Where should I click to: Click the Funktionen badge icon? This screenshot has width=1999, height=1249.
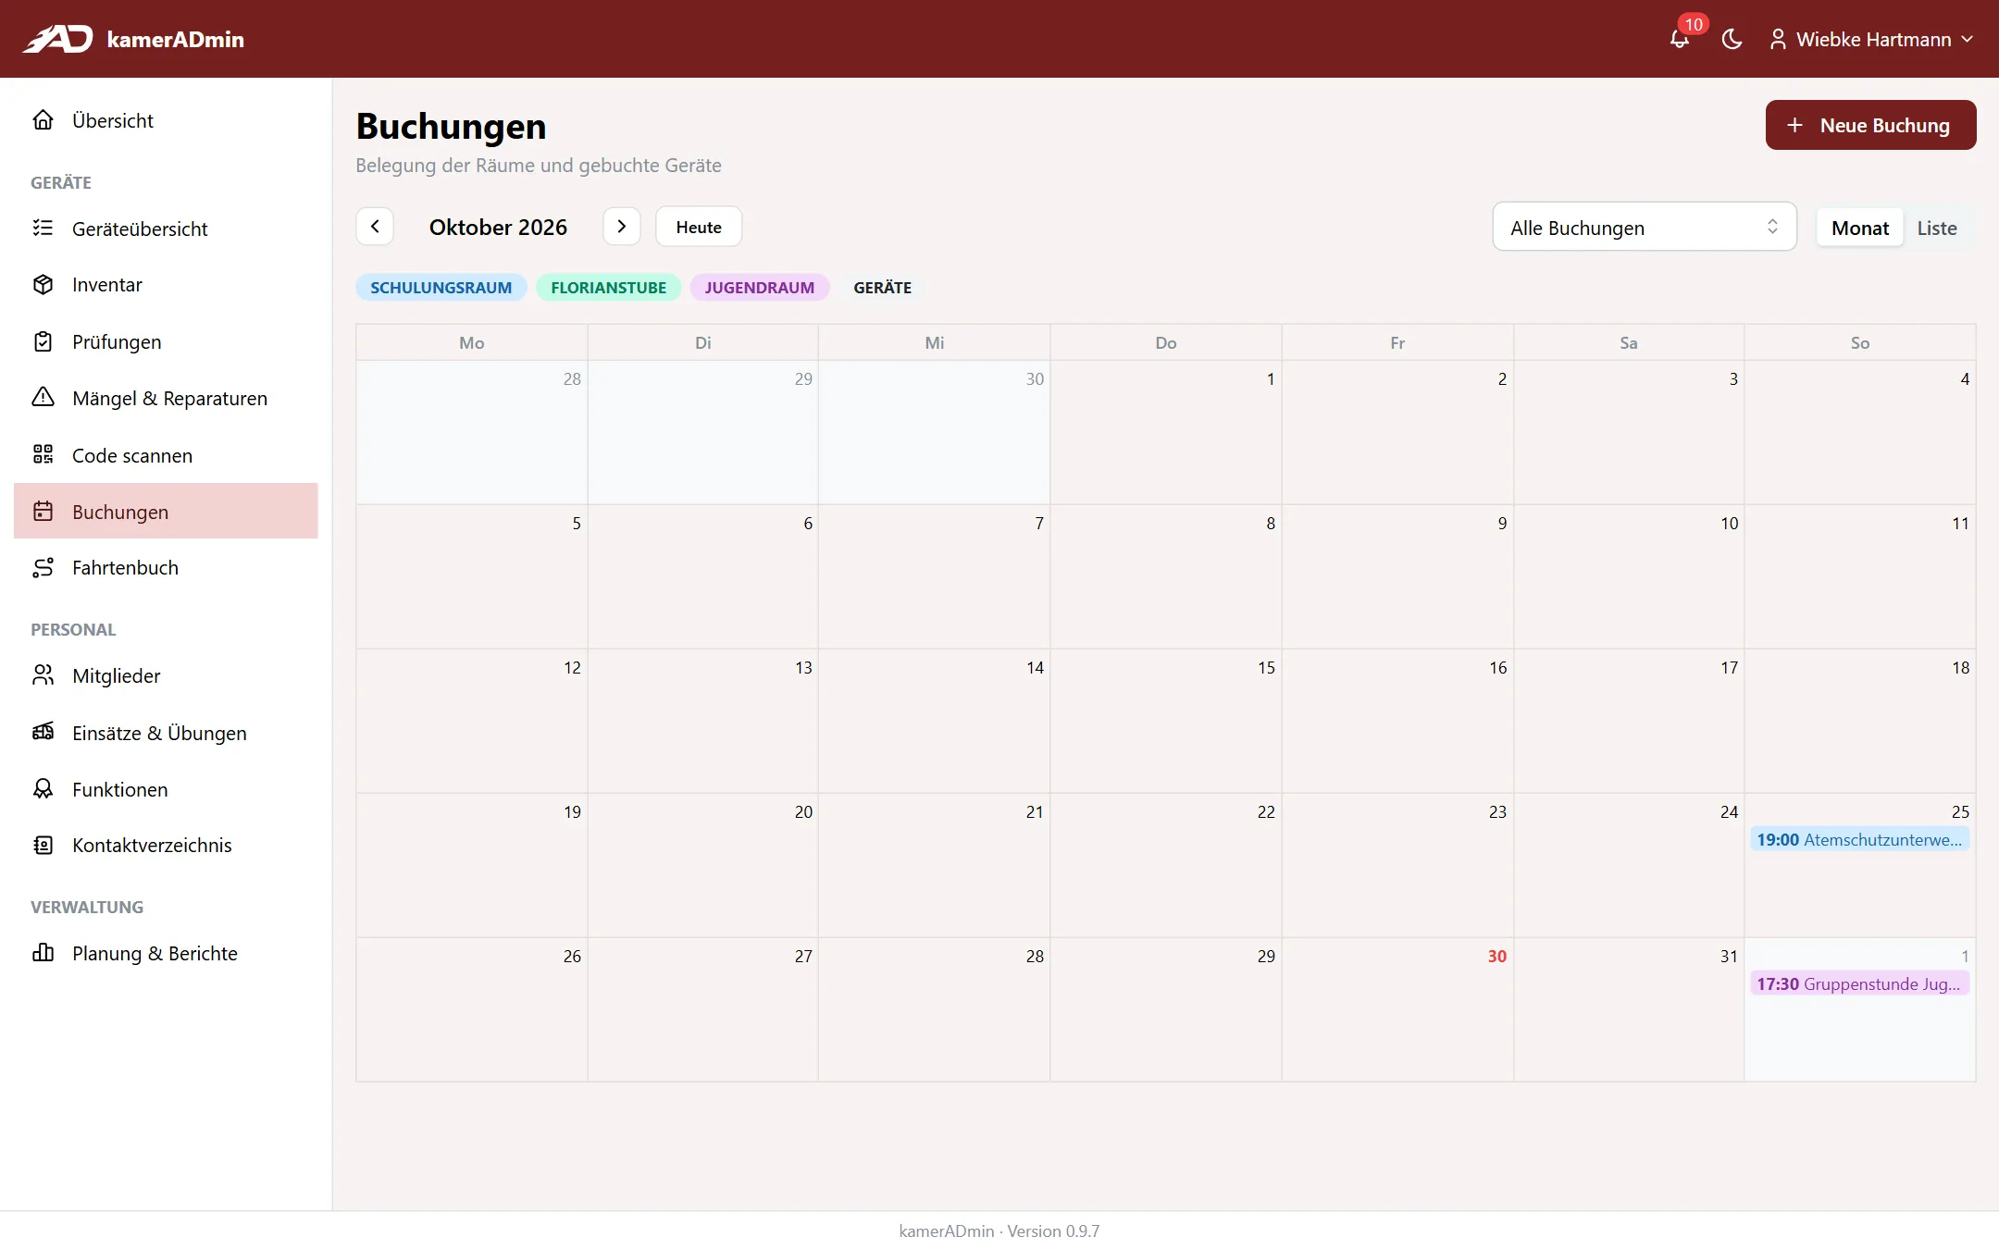tap(43, 789)
